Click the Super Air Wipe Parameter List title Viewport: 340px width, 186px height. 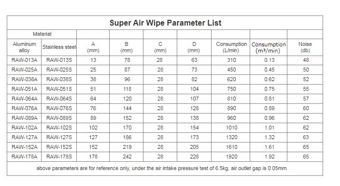point(165,23)
